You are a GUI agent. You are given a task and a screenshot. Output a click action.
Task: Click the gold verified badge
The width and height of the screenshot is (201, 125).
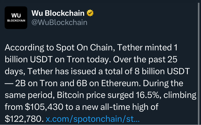[x=90, y=13]
